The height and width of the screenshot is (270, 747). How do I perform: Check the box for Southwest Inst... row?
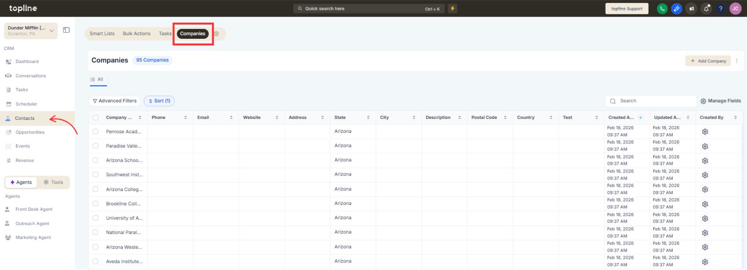95,175
